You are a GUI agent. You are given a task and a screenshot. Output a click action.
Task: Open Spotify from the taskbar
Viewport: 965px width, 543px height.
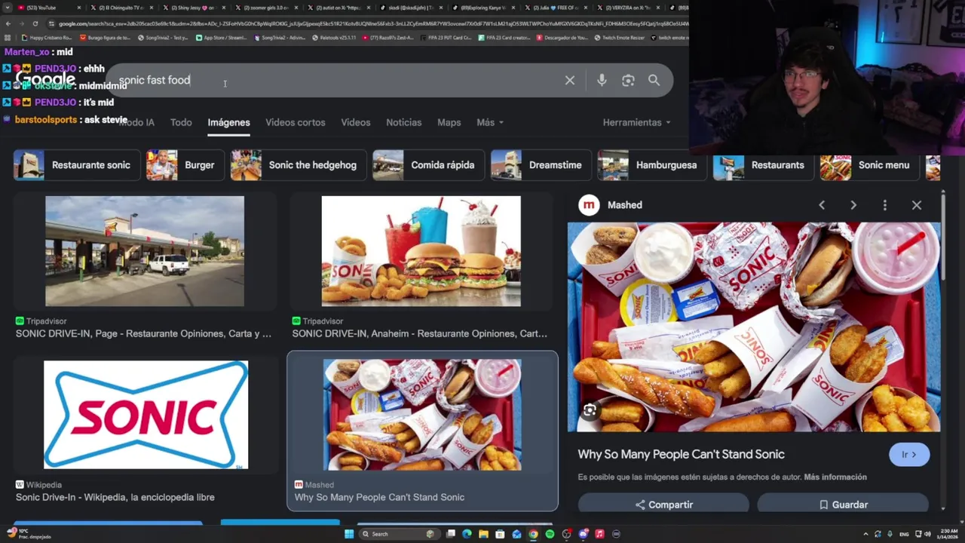[x=550, y=534]
